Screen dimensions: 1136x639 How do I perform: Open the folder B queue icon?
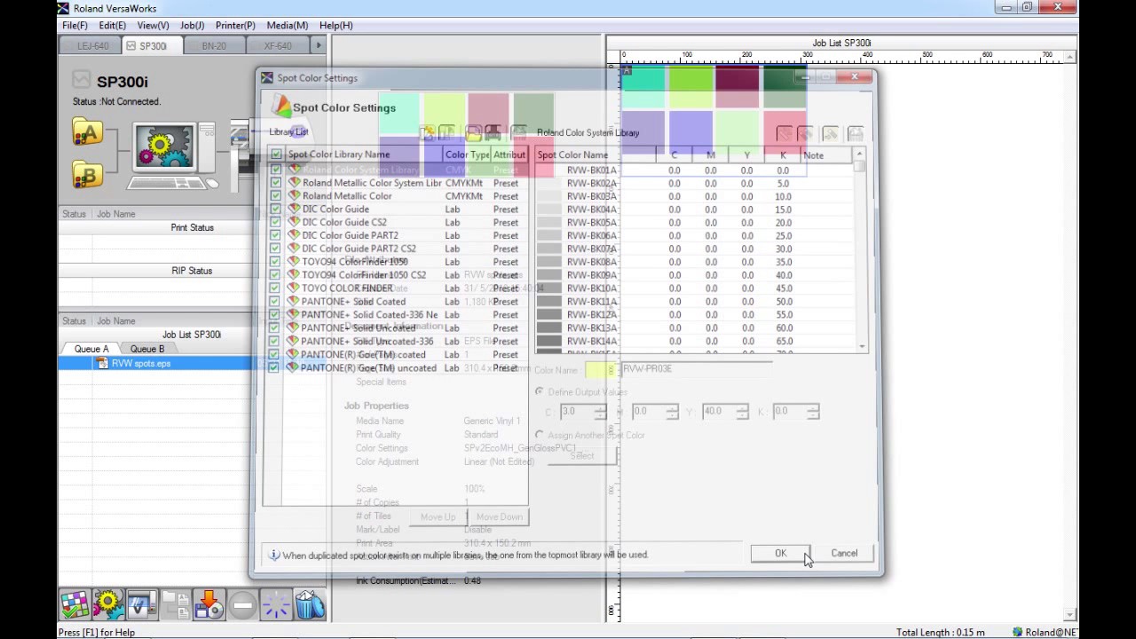(87, 175)
